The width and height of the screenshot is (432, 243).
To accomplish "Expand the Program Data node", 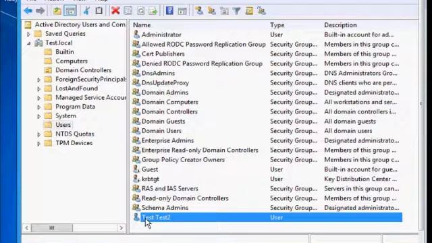I will [x=39, y=107].
